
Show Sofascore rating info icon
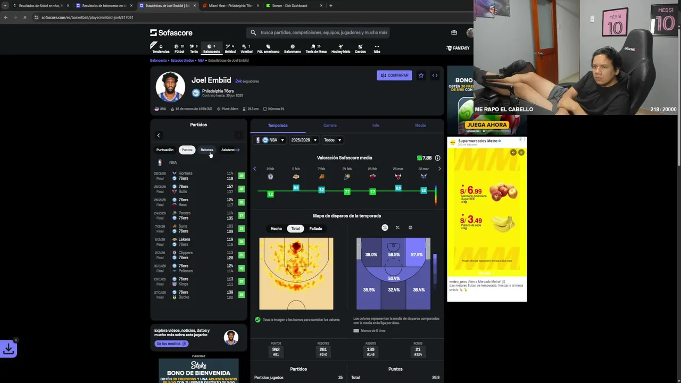coord(437,158)
